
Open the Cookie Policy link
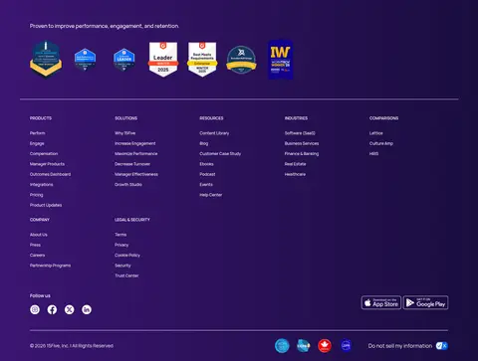pyautogui.click(x=127, y=256)
